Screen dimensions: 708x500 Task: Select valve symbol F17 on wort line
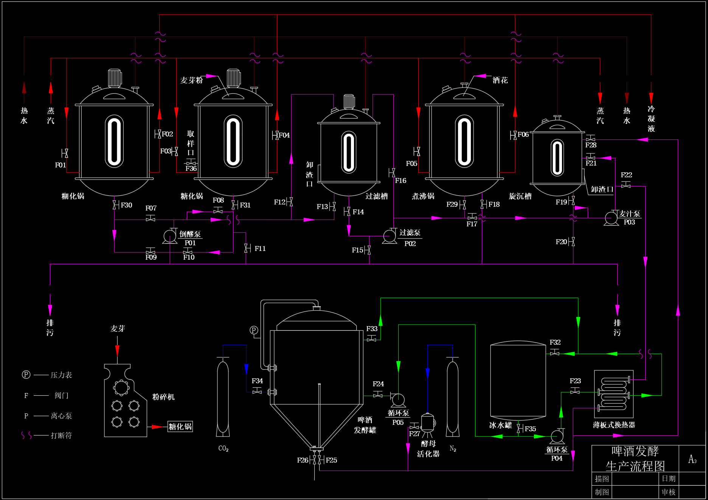coord(472,217)
